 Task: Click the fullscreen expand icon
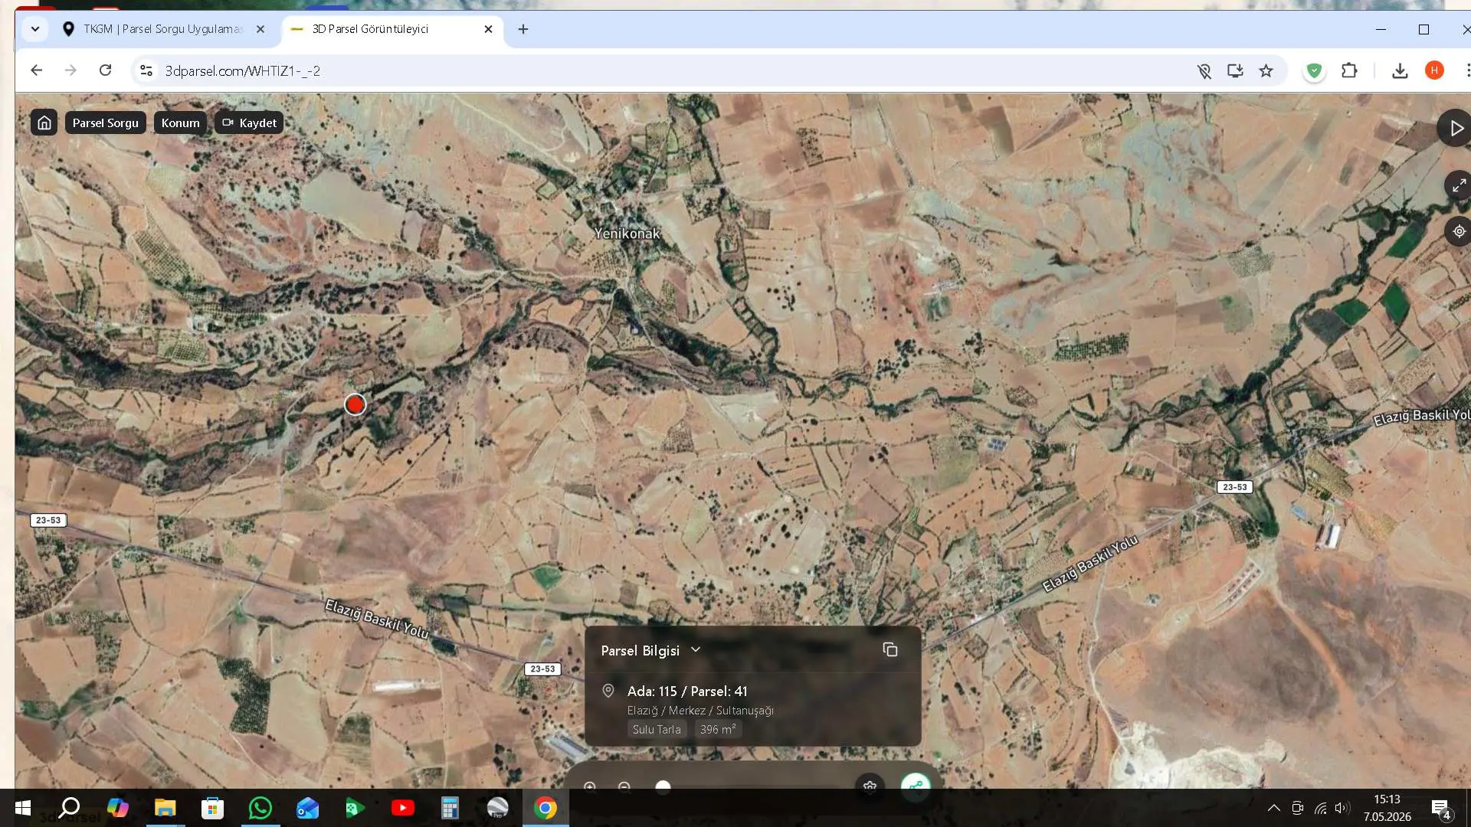coord(1459,185)
